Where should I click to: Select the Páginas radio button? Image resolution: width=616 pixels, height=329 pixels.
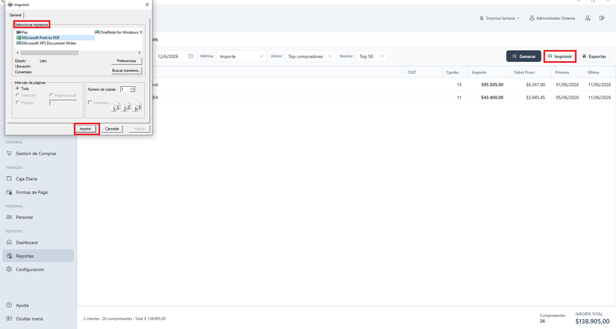17,103
